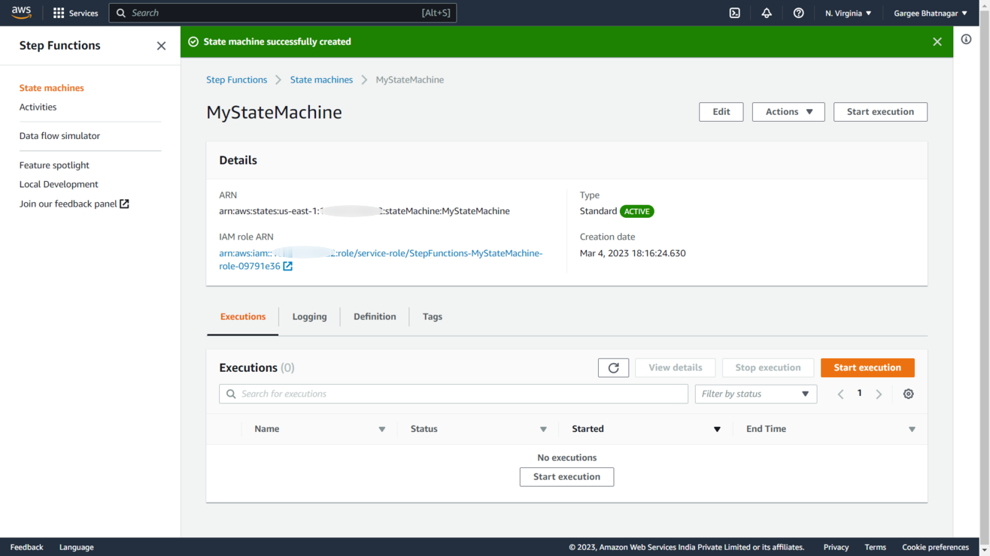This screenshot has height=556, width=990.
Task: Switch to the Definition tab
Action: [375, 316]
